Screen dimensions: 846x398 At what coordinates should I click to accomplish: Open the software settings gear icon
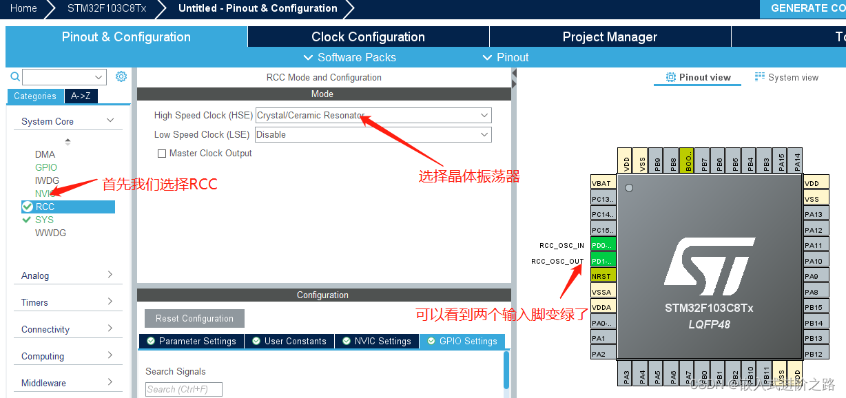click(121, 76)
